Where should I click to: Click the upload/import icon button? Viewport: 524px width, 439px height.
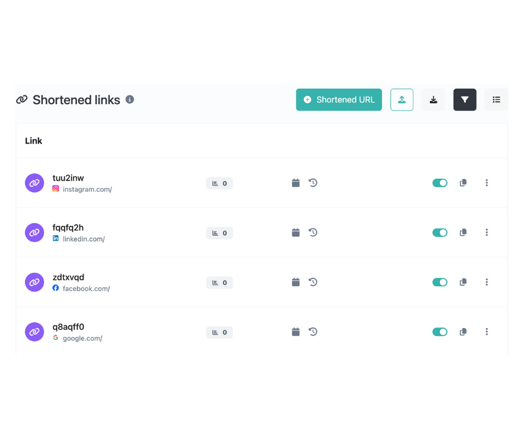[401, 100]
